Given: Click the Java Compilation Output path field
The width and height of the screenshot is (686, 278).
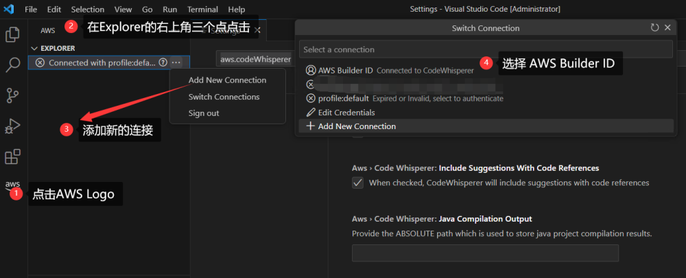Looking at the screenshot, I should pyautogui.click(x=485, y=253).
